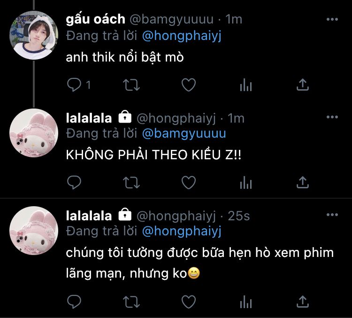
Task: Open more options on the 1m lalalala tweet
Action: [332, 117]
